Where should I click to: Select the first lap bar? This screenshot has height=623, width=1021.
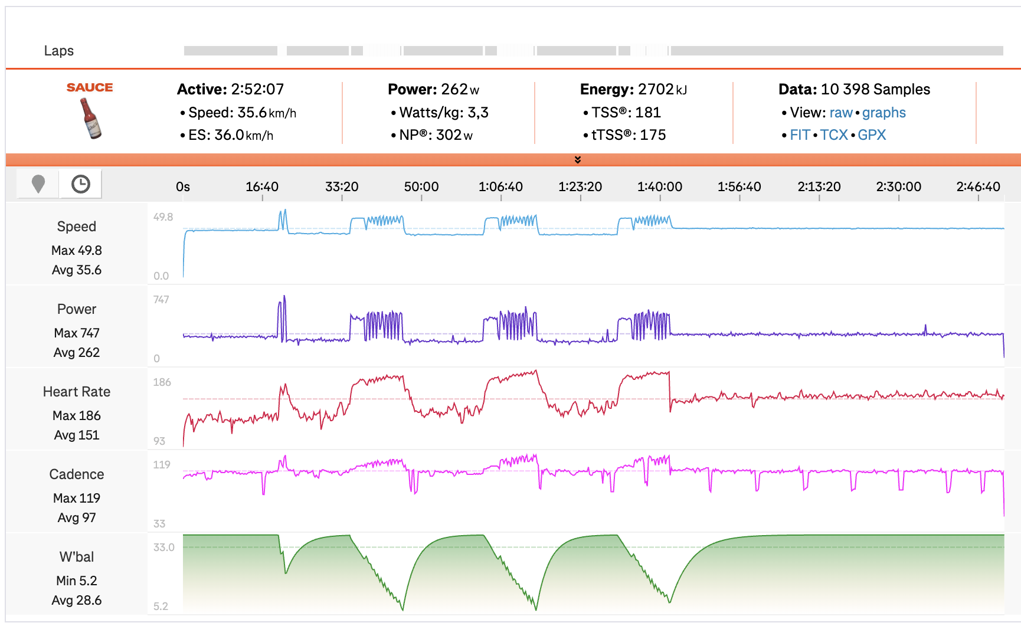tap(231, 51)
